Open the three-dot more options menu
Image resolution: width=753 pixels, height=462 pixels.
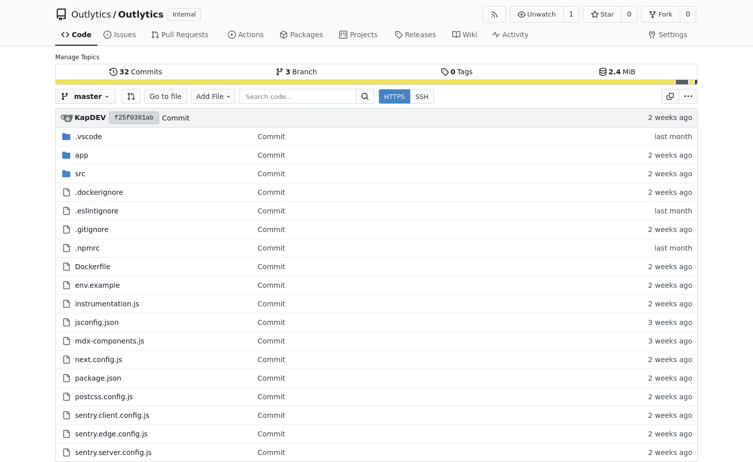click(688, 96)
